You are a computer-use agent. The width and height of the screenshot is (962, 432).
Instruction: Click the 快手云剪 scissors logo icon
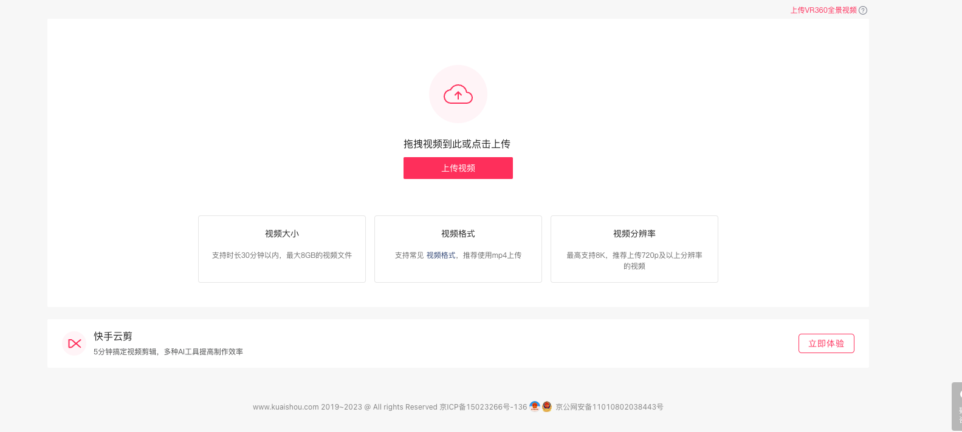pos(74,343)
